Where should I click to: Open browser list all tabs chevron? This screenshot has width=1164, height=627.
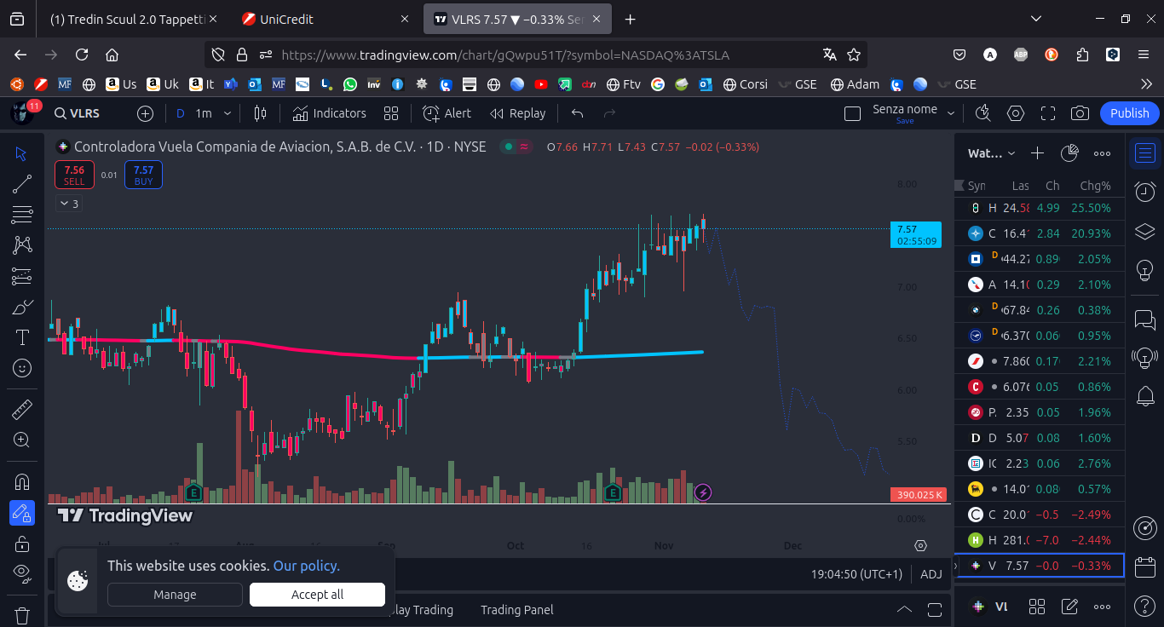coord(1036,19)
